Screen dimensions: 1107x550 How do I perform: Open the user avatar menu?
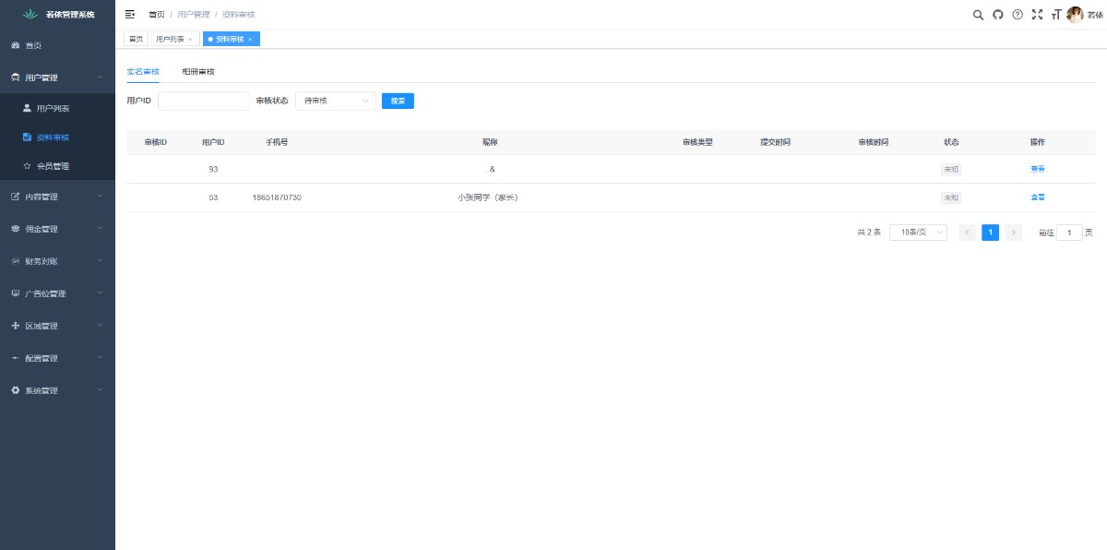tap(1075, 14)
